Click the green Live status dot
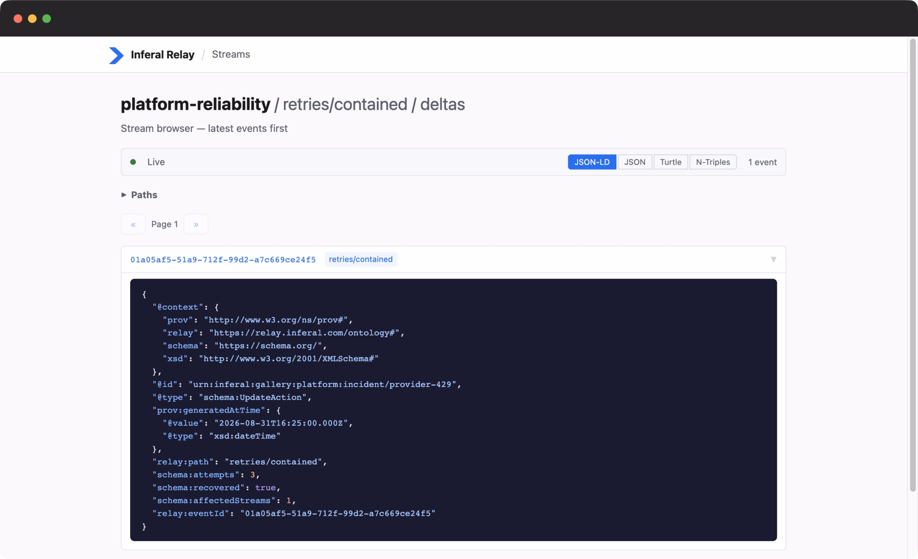 coord(133,162)
